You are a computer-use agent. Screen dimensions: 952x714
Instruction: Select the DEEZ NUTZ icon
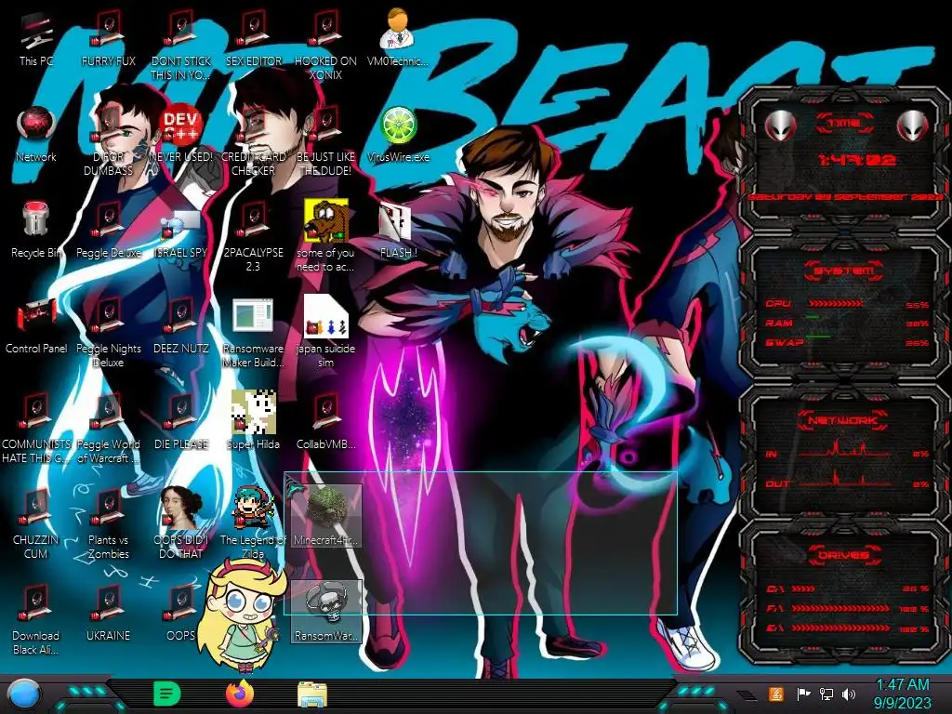pyautogui.click(x=180, y=326)
